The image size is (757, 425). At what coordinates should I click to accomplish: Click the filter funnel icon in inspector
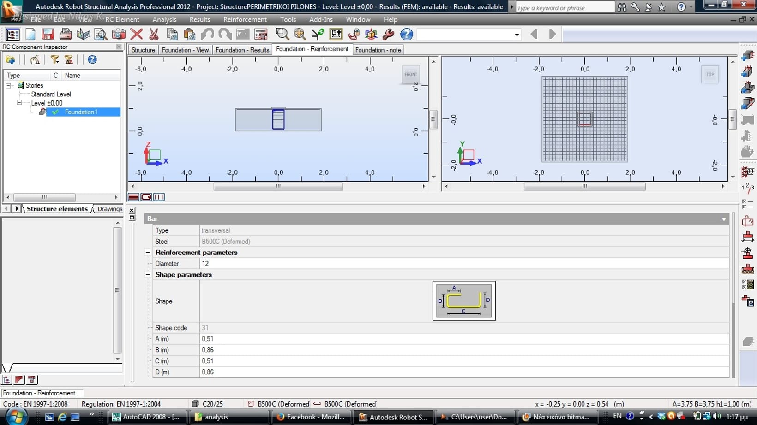pos(55,59)
